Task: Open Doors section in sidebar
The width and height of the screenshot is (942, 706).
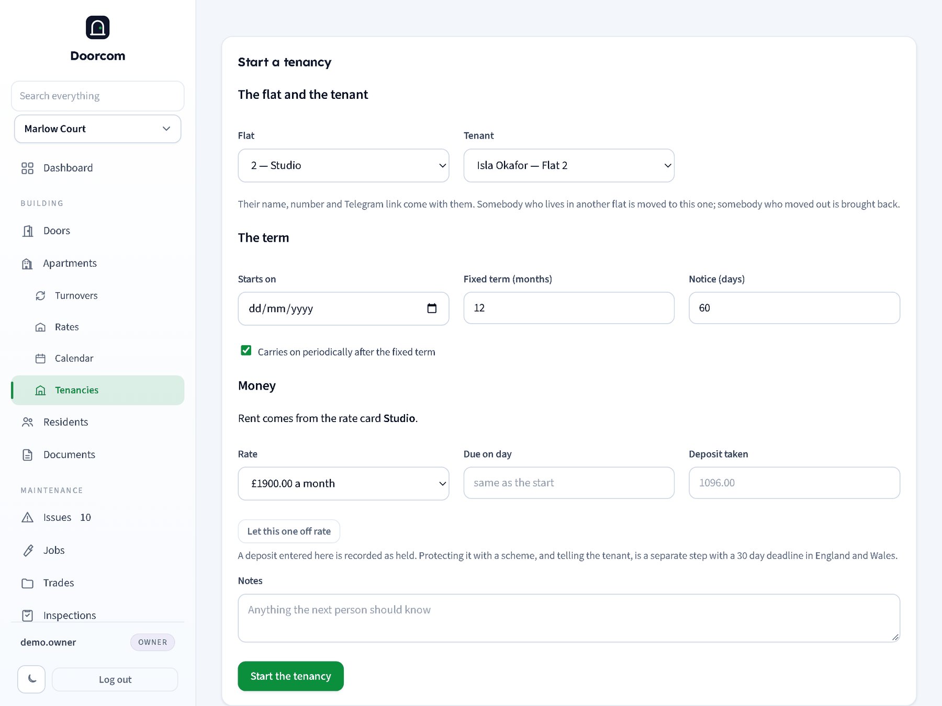Action: pos(97,231)
